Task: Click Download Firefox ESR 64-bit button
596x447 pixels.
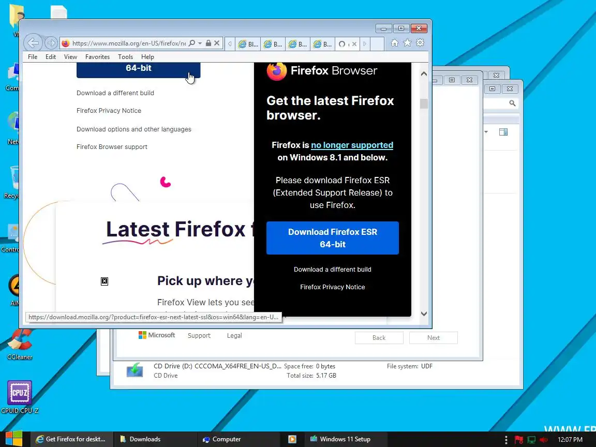Action: (333, 238)
